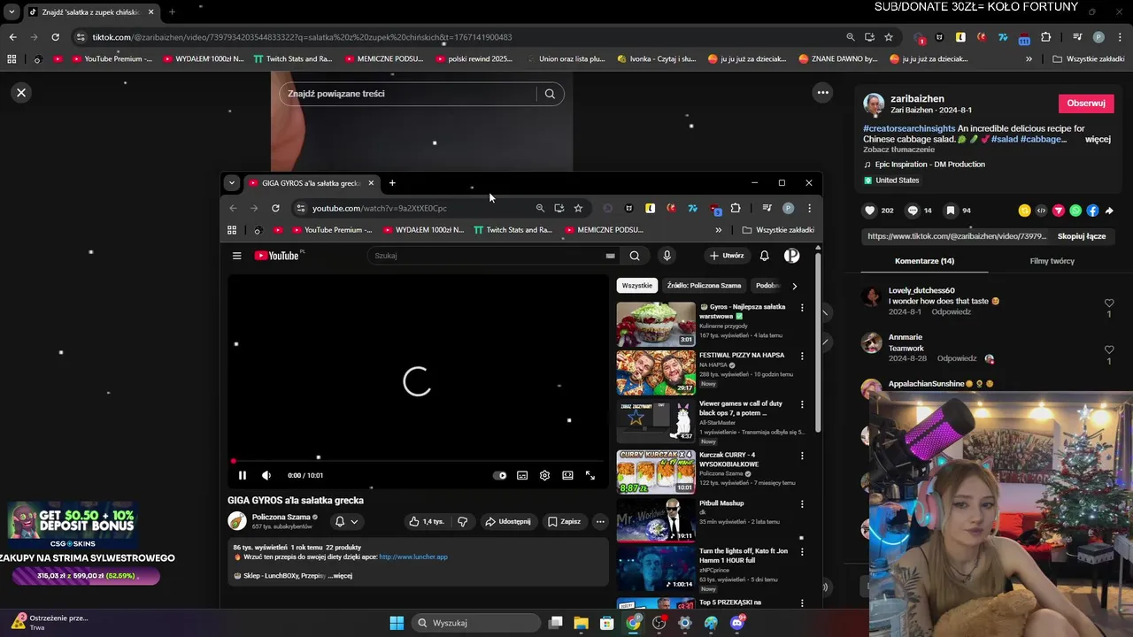Open the YouTube hamburger guide menu
This screenshot has width=1133, height=637.
pyautogui.click(x=236, y=256)
